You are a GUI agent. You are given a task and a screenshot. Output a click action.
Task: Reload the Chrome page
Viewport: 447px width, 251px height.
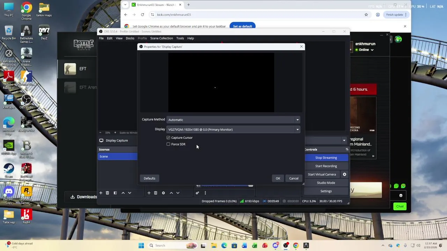pyautogui.click(x=142, y=15)
